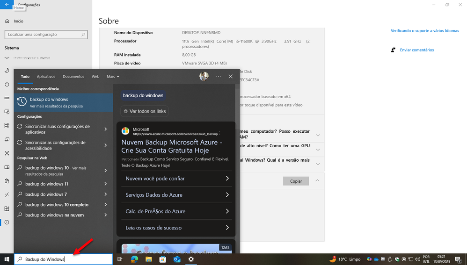The width and height of the screenshot is (467, 265).
Task: Click 'Ver todos os links' button
Action: pos(145,111)
